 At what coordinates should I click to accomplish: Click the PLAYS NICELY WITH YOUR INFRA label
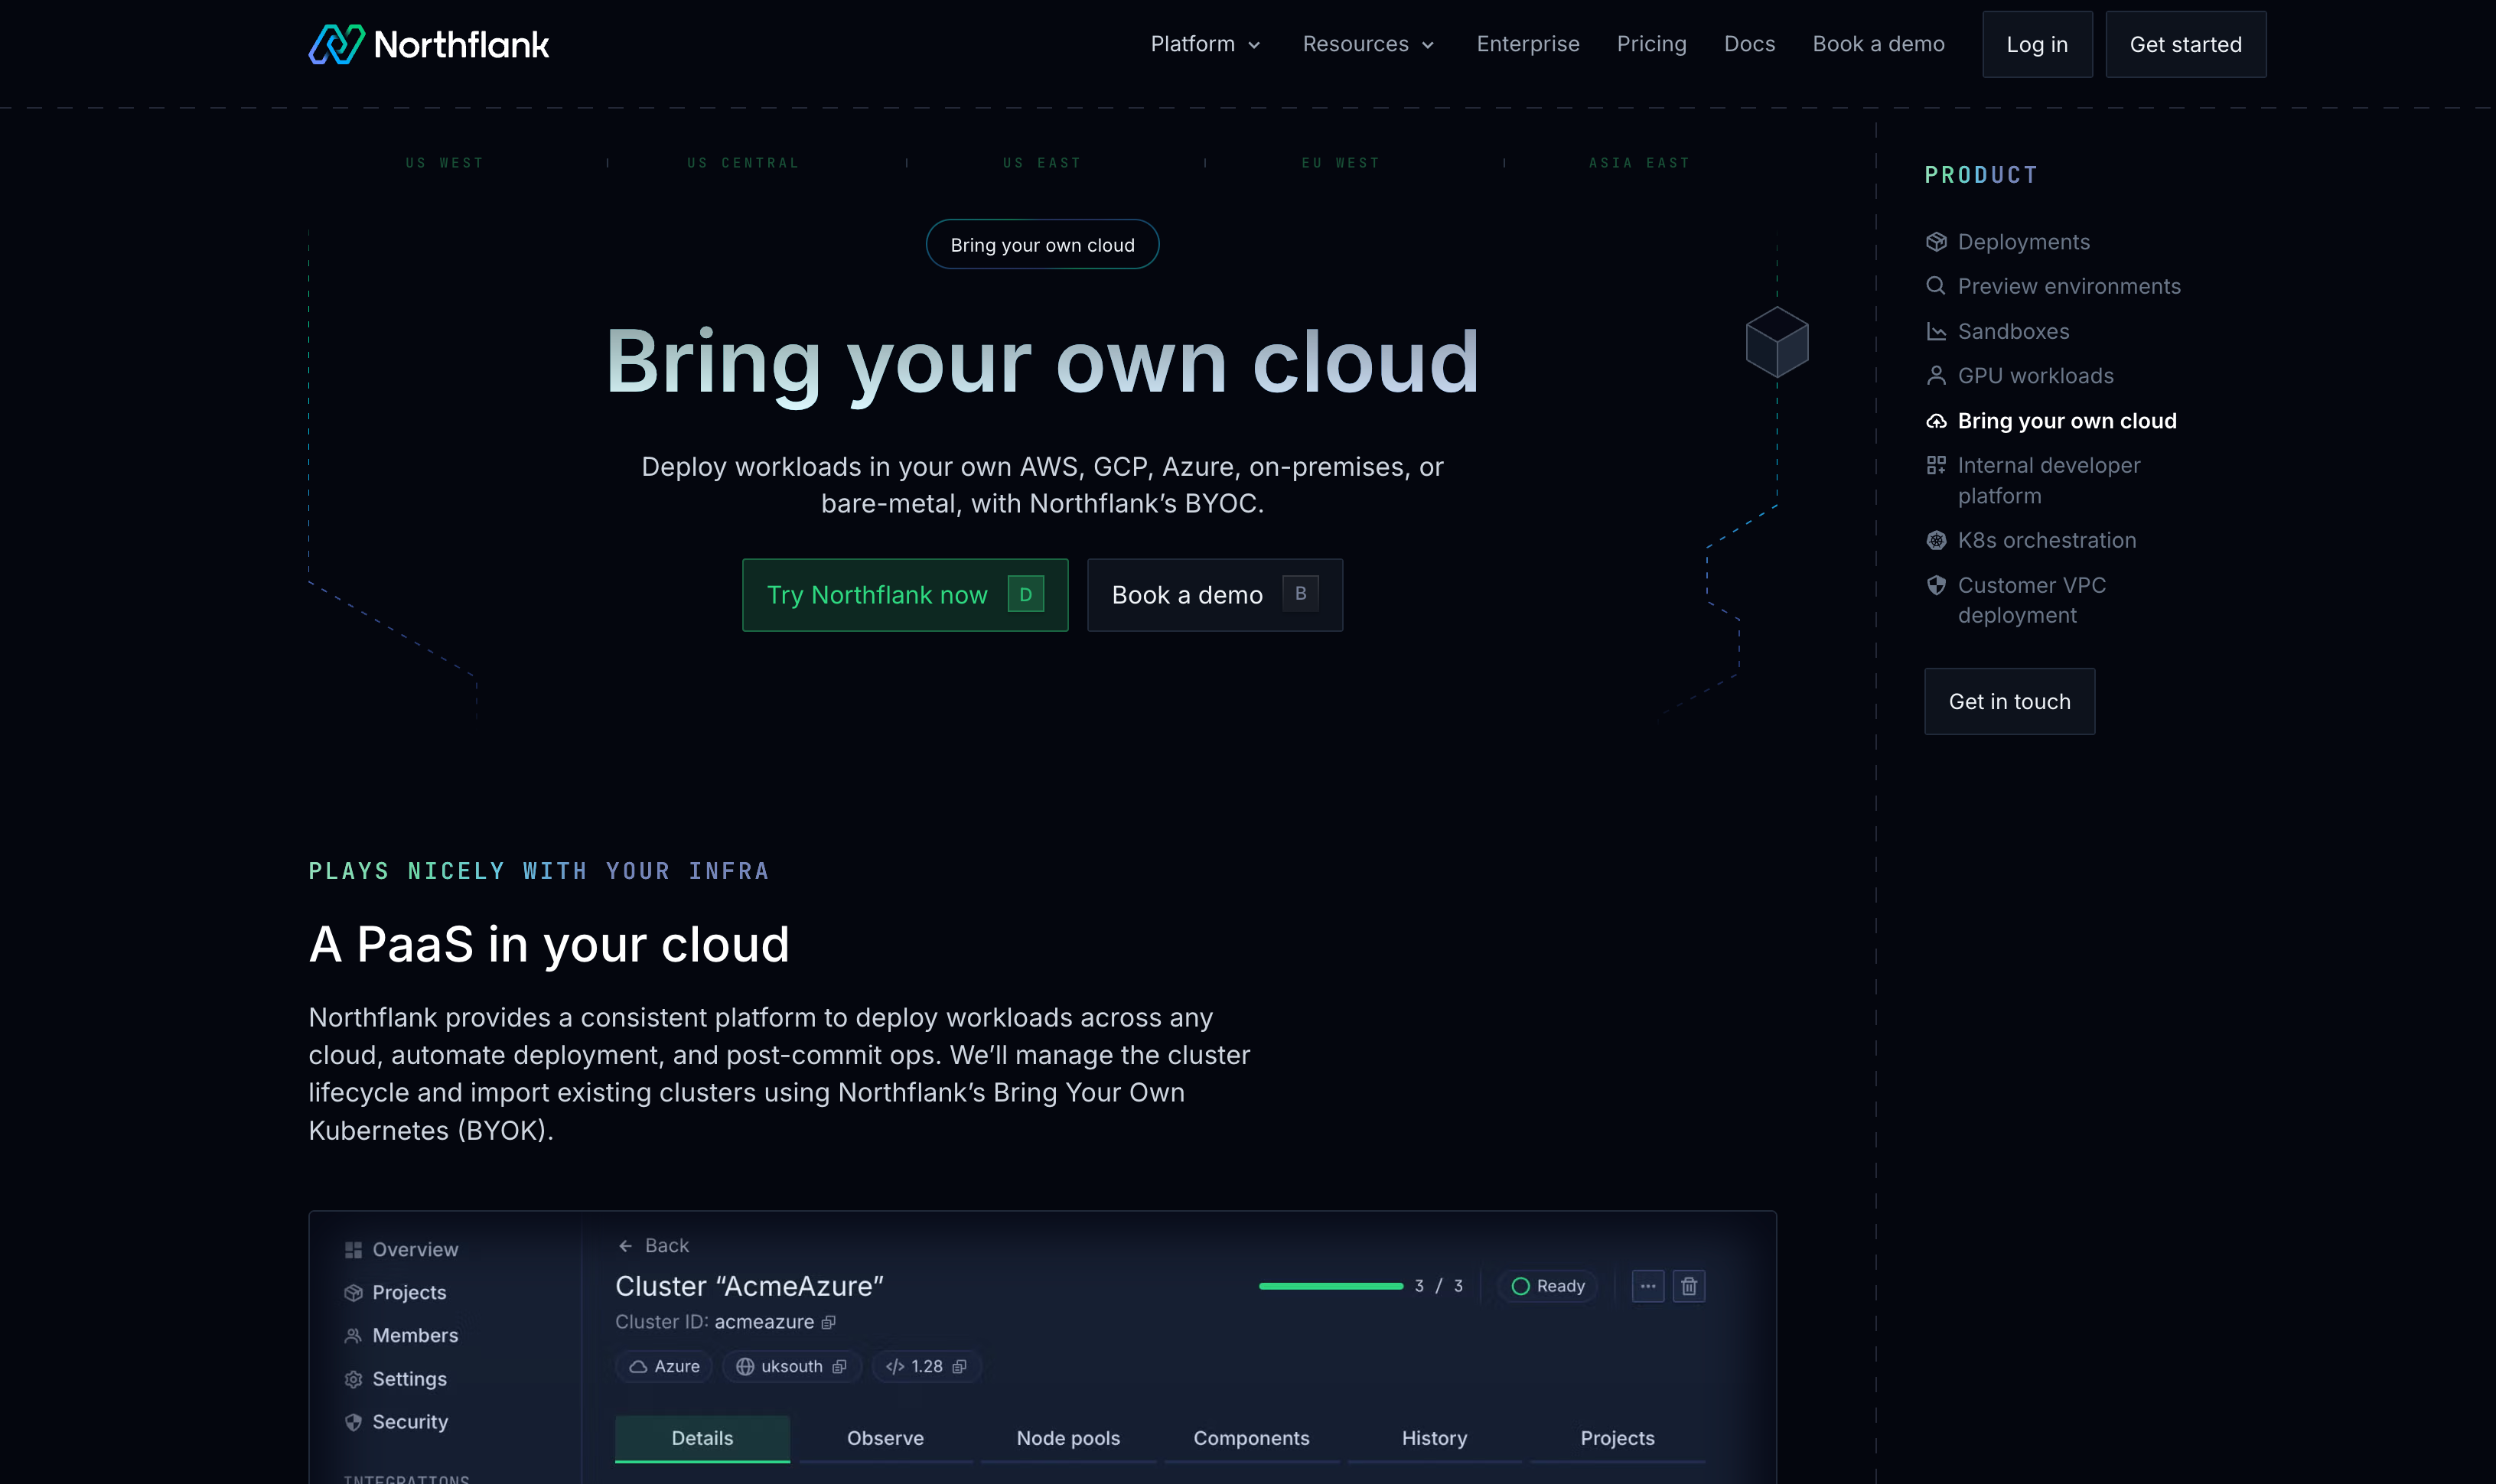coord(539,871)
